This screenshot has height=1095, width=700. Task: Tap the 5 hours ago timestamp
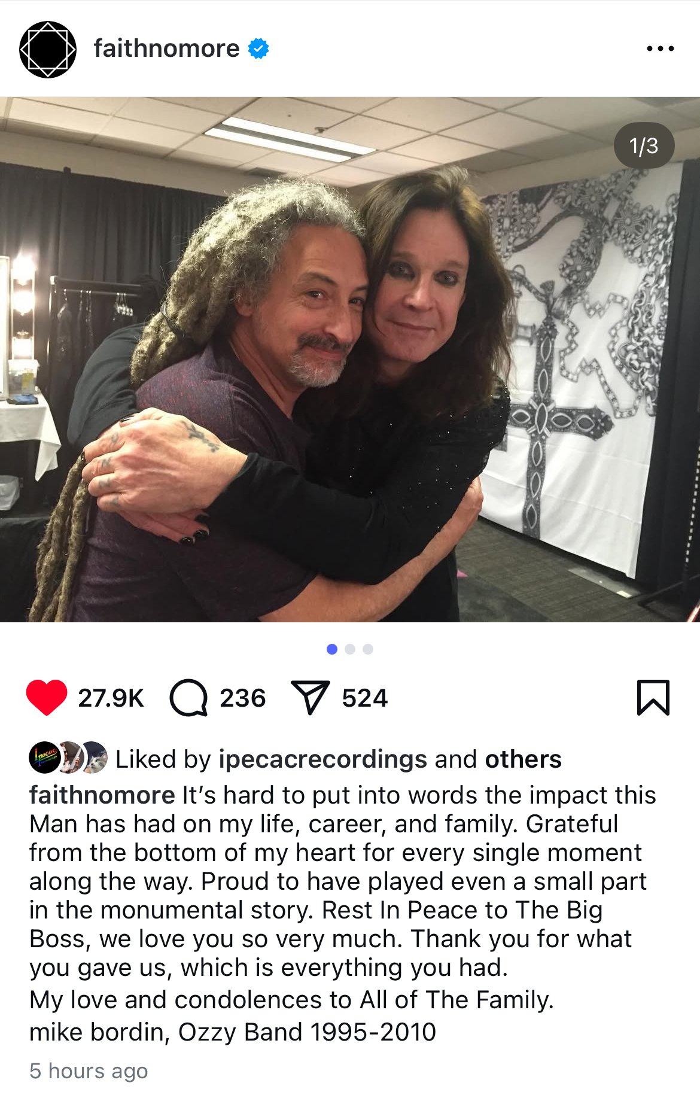click(89, 1071)
